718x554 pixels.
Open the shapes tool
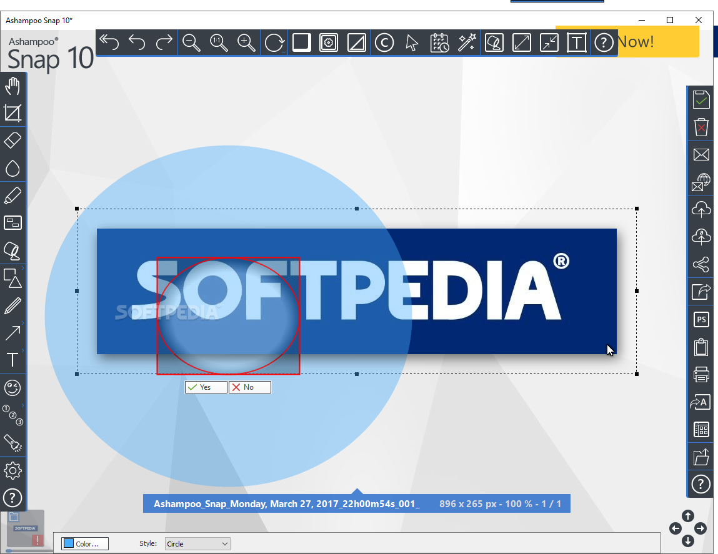(x=13, y=278)
